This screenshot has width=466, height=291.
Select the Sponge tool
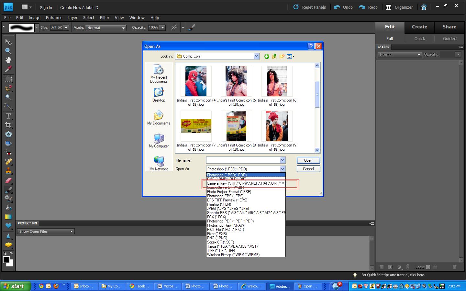pos(8,245)
